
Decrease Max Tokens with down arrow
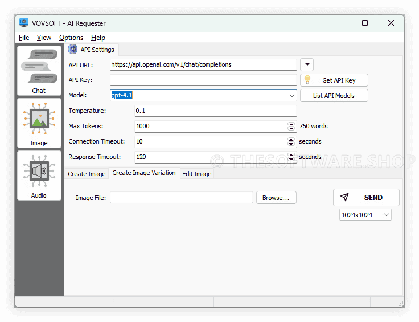(291, 128)
